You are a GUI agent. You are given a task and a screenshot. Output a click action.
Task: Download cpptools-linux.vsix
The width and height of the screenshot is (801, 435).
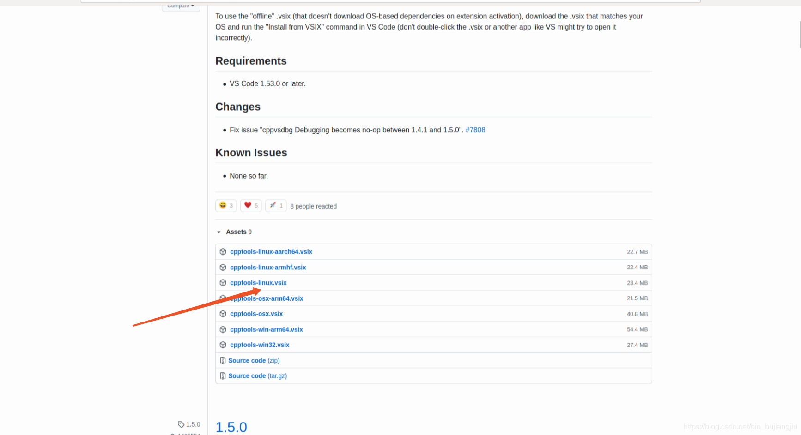point(258,283)
